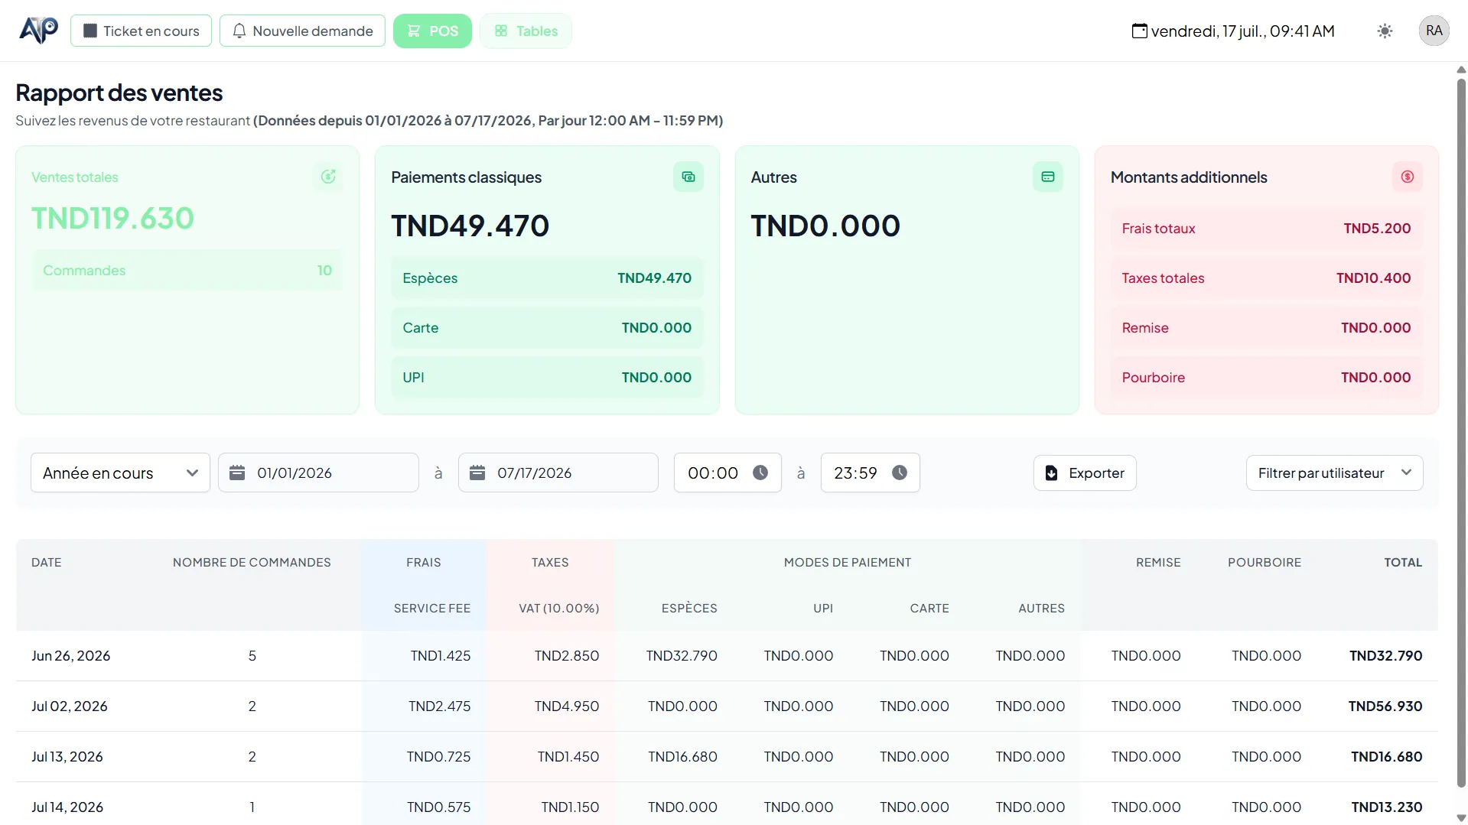Click the Carte TND0.000 row

point(547,327)
